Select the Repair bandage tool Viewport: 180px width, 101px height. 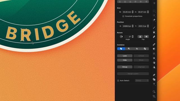click(x=154, y=44)
